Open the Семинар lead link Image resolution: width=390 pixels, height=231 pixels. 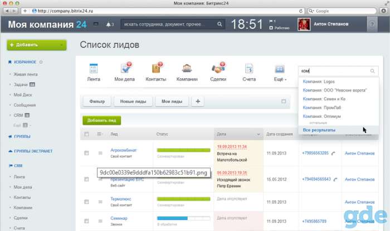click(x=119, y=218)
